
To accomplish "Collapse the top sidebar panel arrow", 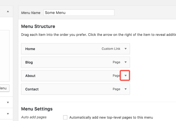I will 8,11.
